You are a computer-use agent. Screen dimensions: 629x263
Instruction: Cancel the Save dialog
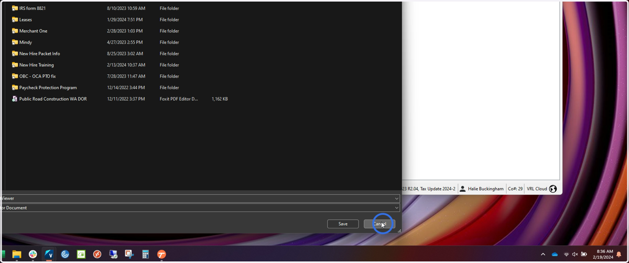pyautogui.click(x=379, y=224)
